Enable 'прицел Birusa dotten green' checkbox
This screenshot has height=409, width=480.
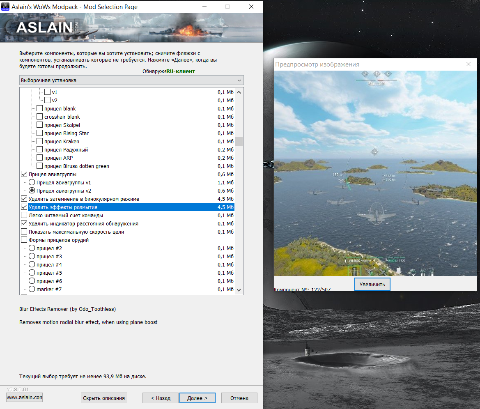pos(39,166)
